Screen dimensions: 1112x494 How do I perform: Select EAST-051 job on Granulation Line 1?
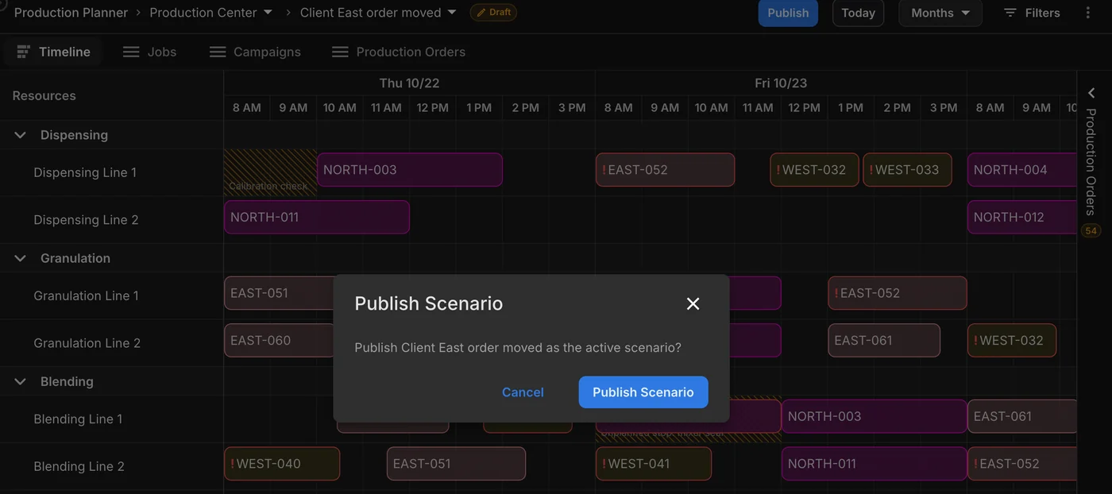click(x=279, y=293)
